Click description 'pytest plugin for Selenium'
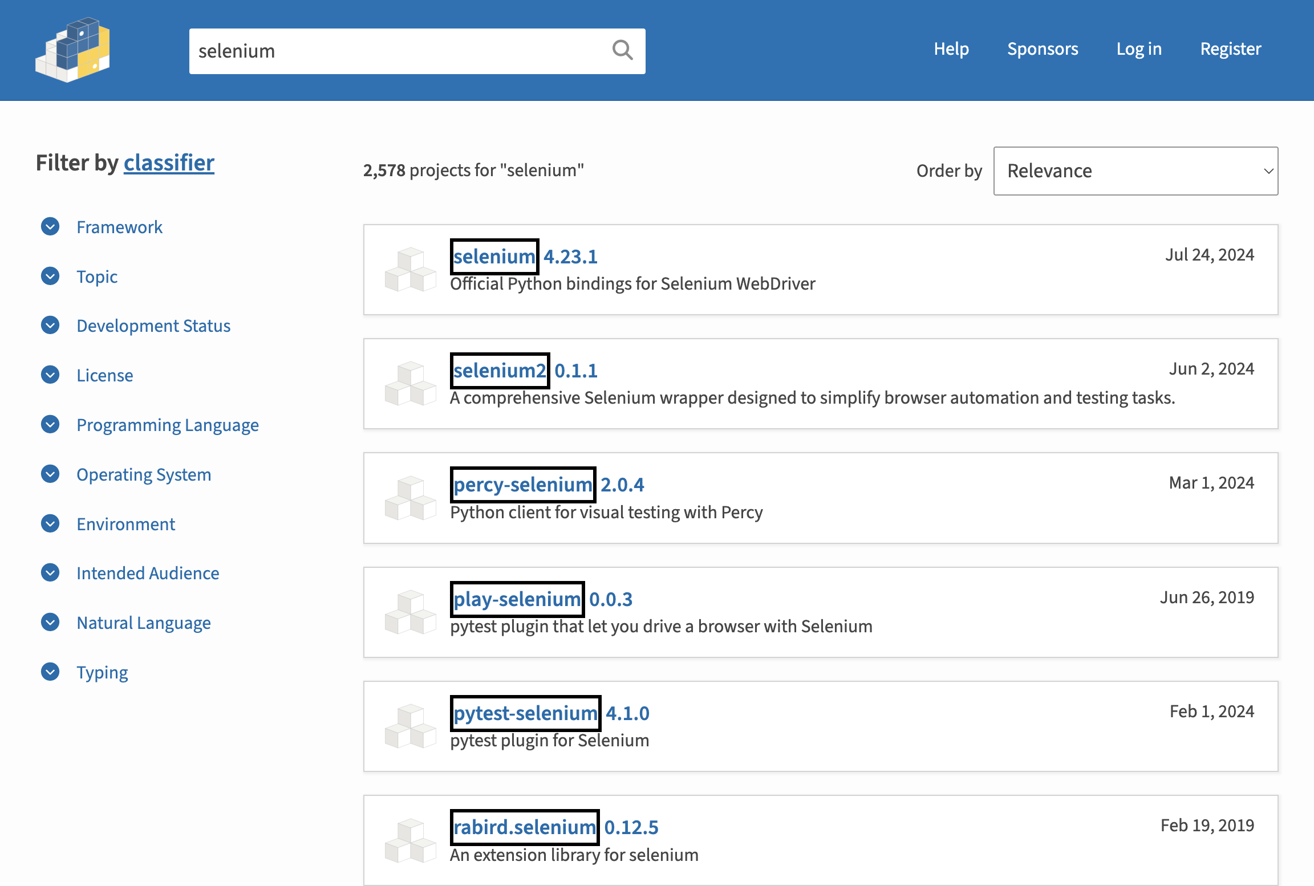 coord(550,741)
